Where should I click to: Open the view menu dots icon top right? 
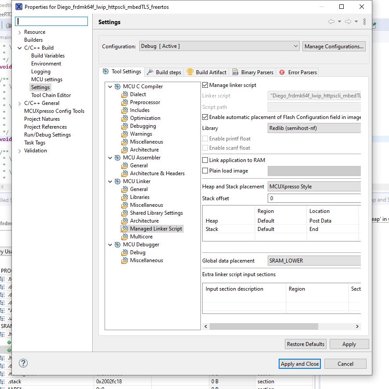tap(365, 20)
